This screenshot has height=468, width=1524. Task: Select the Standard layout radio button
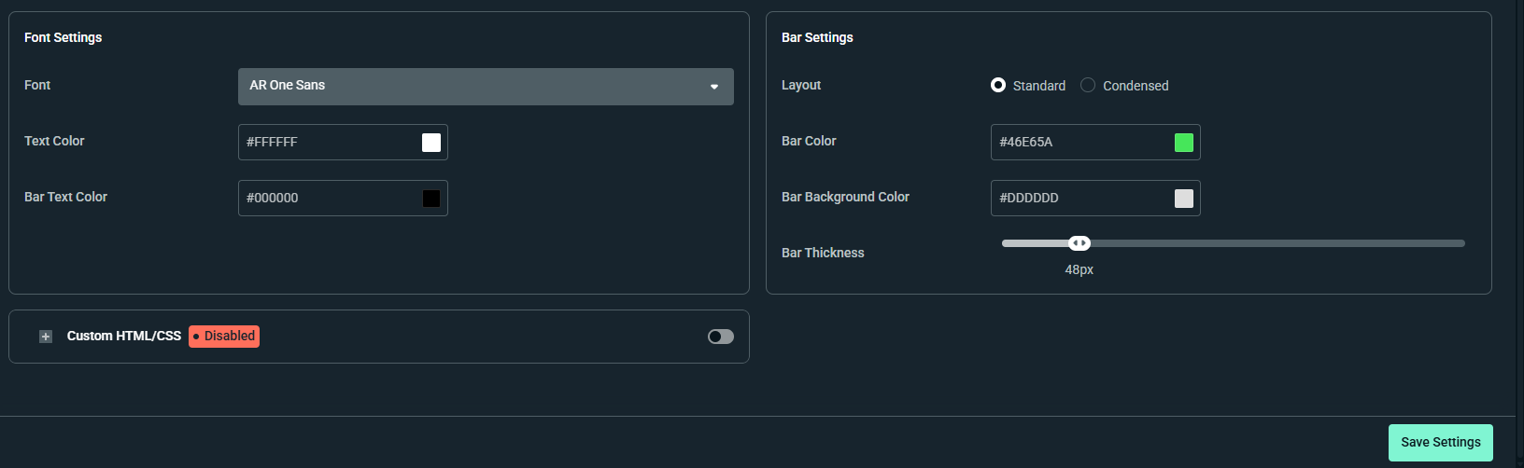point(998,85)
